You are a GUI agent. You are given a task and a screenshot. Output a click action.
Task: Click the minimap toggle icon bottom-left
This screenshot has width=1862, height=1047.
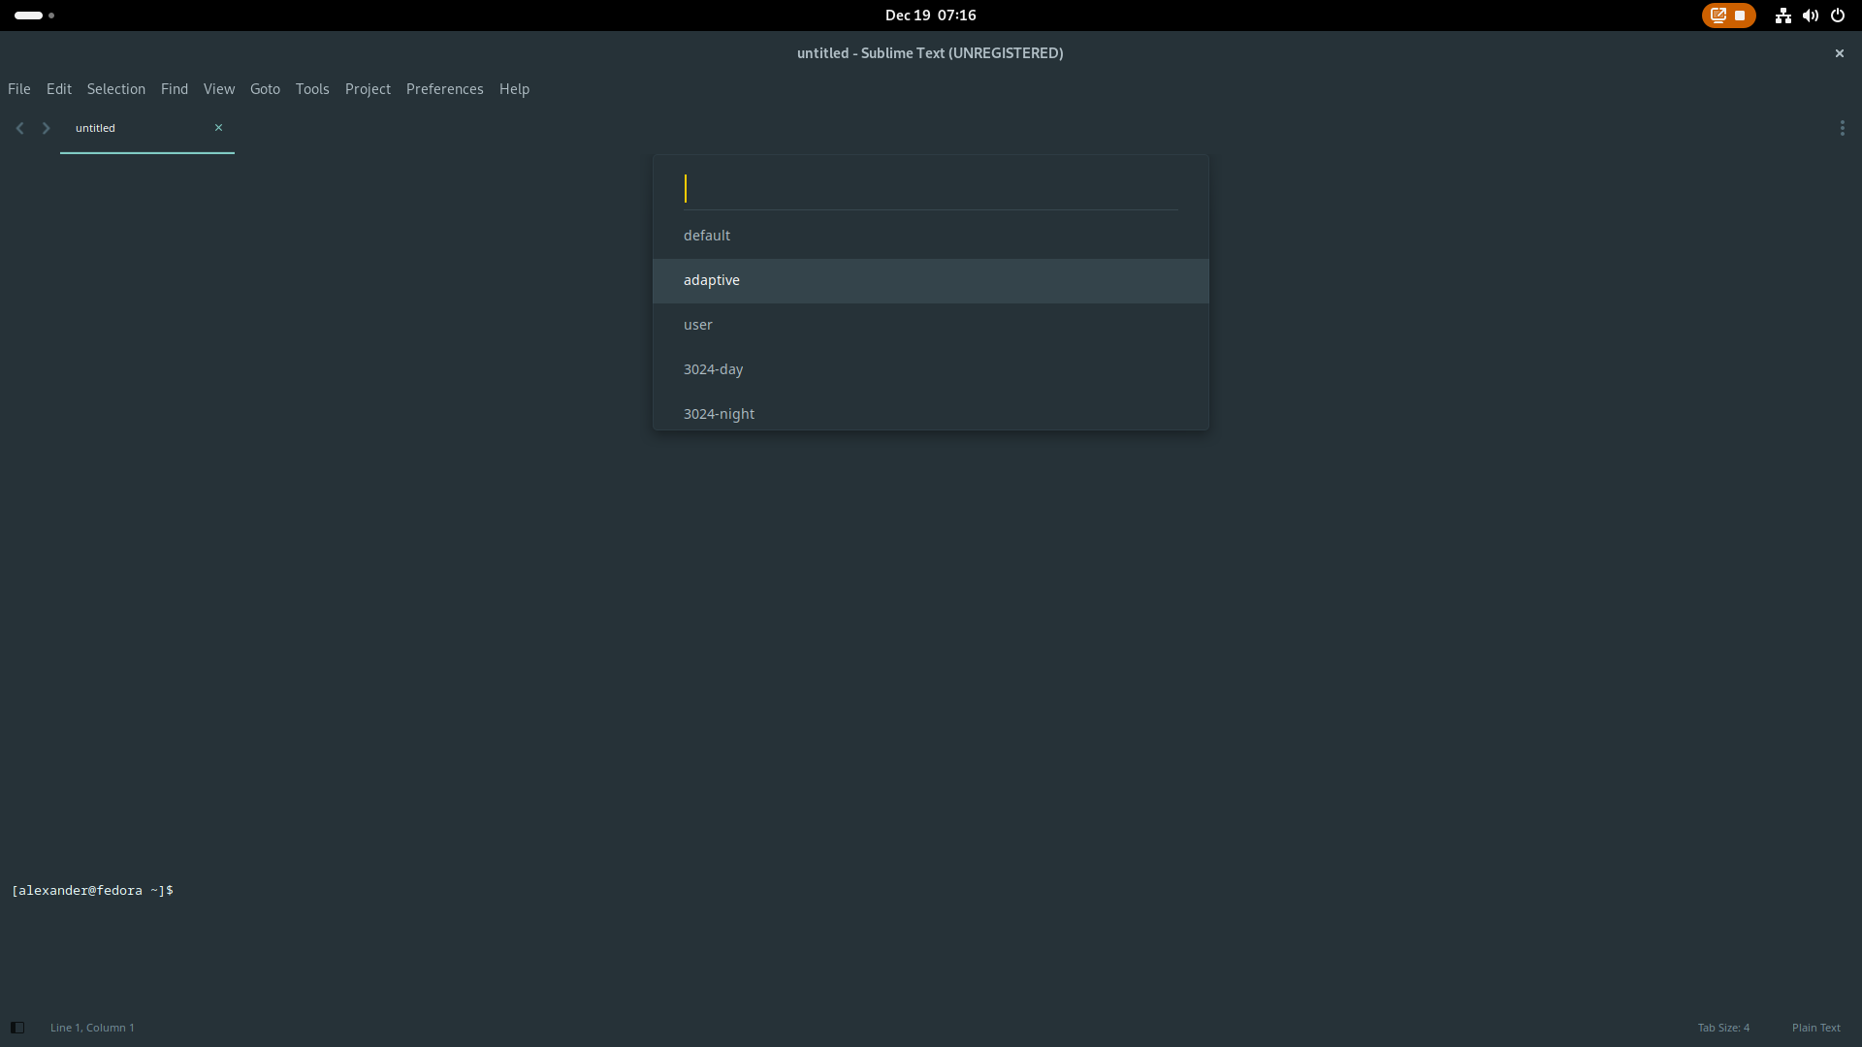(x=16, y=1028)
